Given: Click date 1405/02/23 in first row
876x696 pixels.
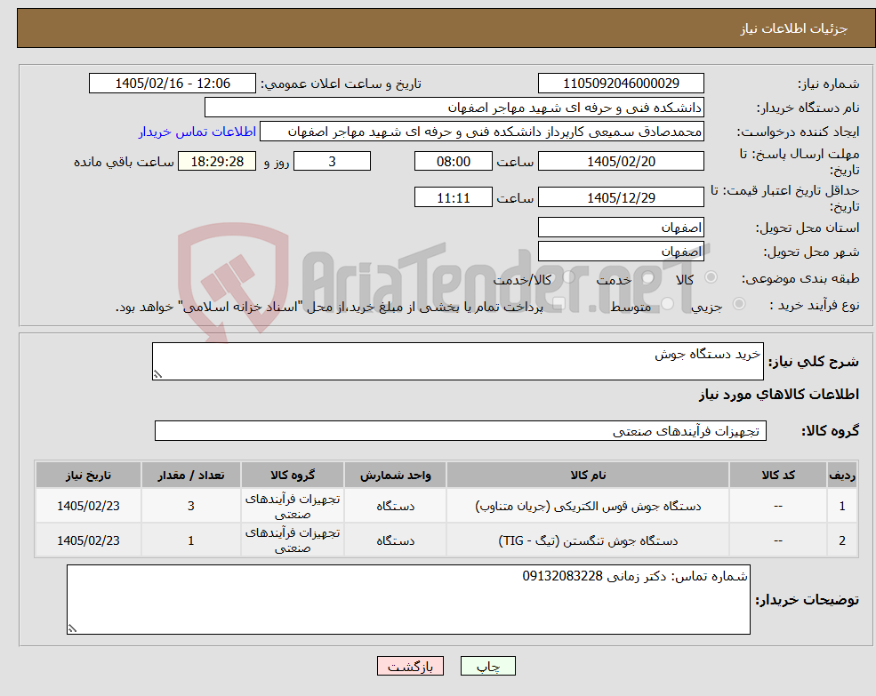Looking at the screenshot, I should click(x=88, y=506).
